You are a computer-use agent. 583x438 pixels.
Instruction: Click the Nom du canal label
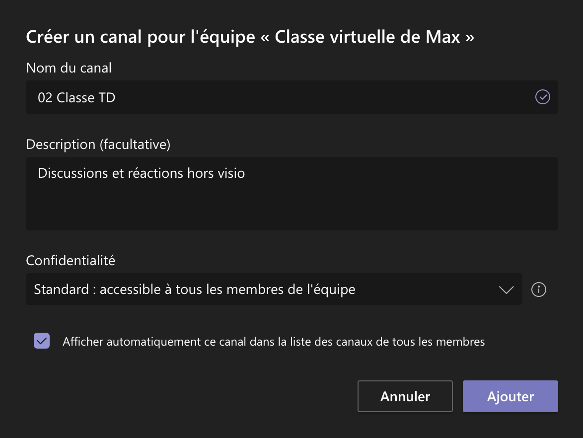pyautogui.click(x=69, y=68)
